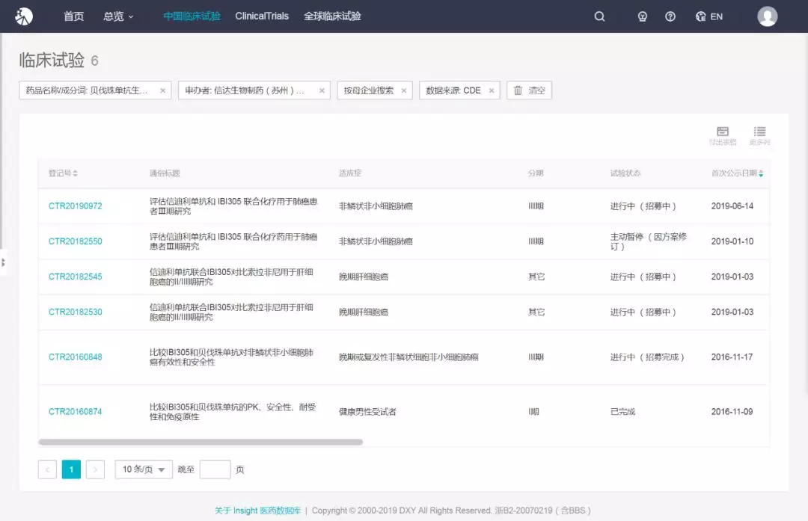The width and height of the screenshot is (808, 521).
Task: Click the 分期 column header
Action: tap(536, 173)
